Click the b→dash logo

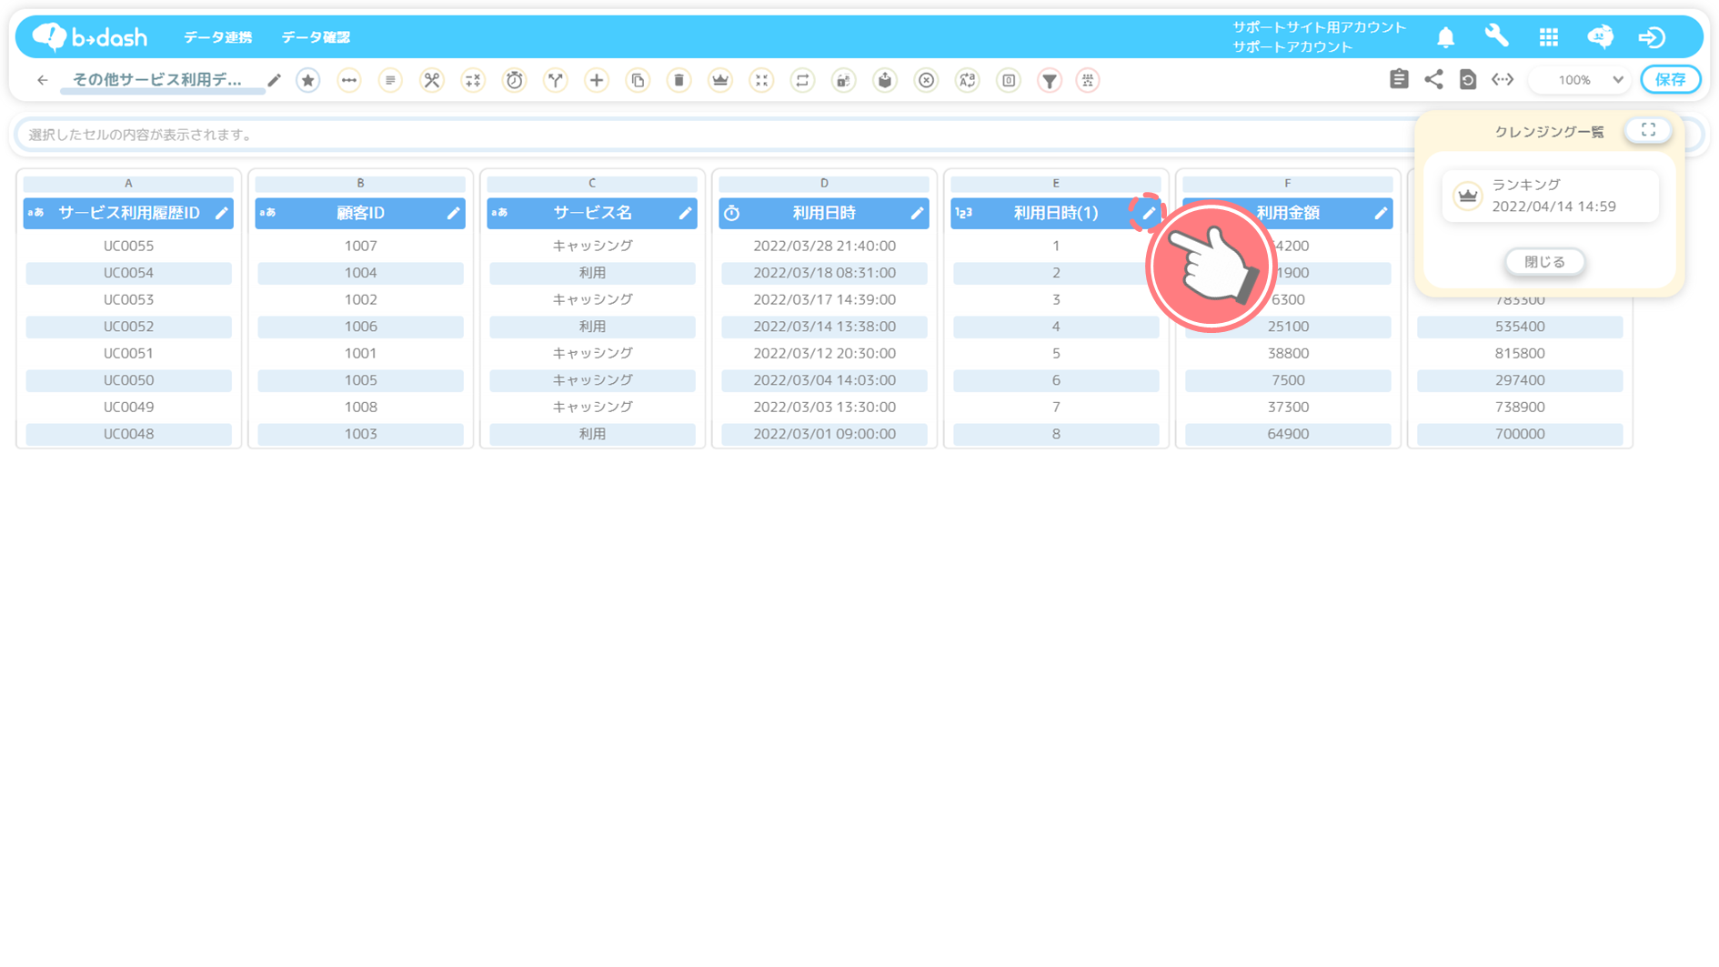click(89, 36)
